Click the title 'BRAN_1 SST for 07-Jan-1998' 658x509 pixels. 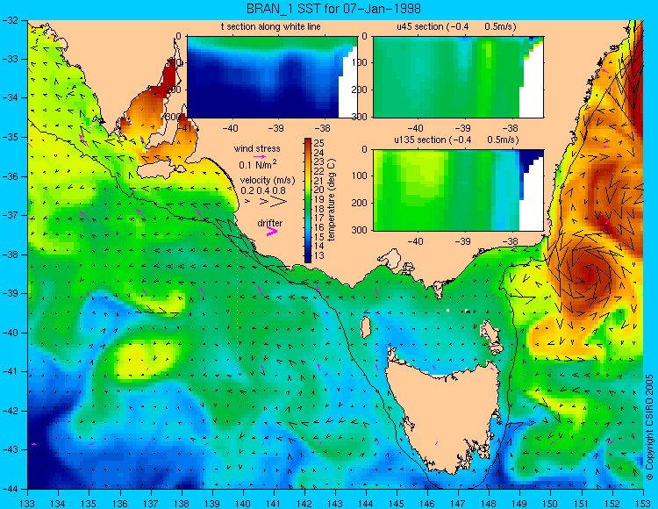tap(333, 9)
